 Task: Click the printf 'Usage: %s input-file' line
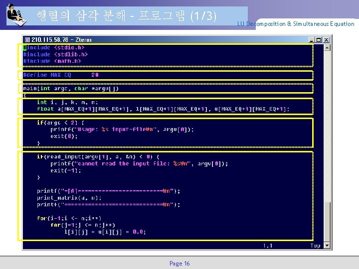point(122,130)
